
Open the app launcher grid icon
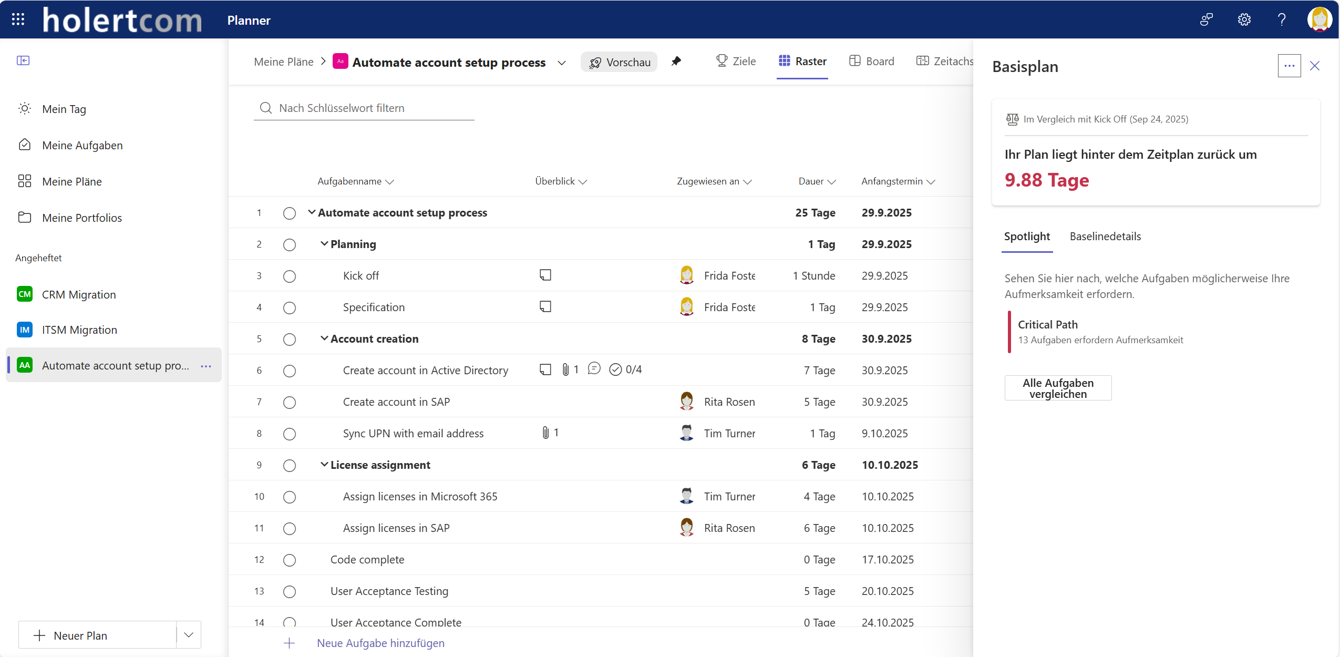tap(18, 19)
